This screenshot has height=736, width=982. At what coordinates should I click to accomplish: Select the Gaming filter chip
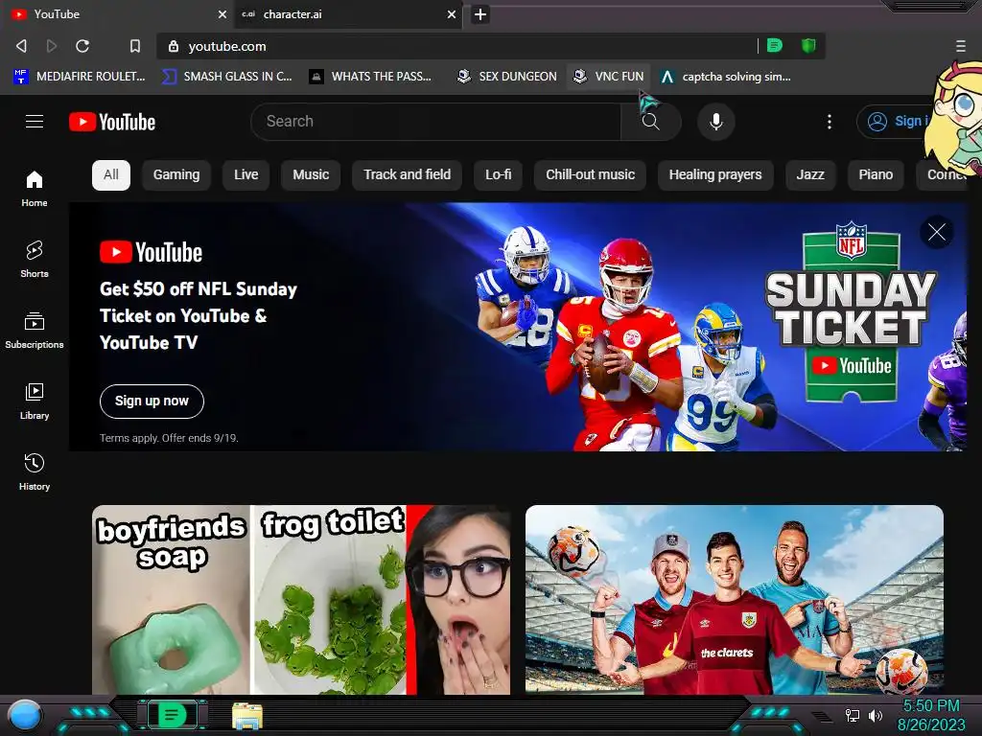click(x=176, y=175)
